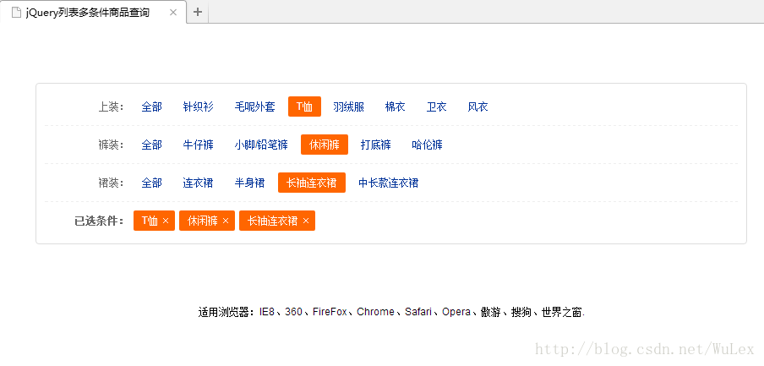Pick the 中长款连衣裙 option
Viewport: 764px width, 366px height.
coord(388,183)
